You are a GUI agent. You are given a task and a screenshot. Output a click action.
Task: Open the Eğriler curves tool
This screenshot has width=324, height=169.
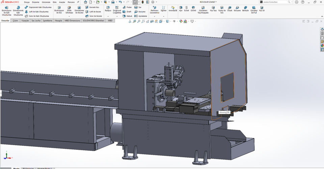point(163,9)
